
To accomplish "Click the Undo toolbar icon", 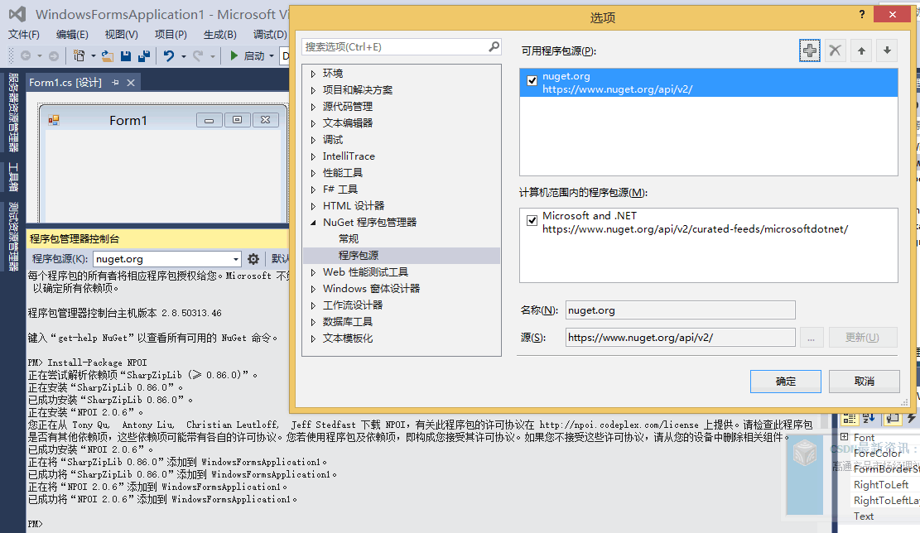I will pos(169,55).
